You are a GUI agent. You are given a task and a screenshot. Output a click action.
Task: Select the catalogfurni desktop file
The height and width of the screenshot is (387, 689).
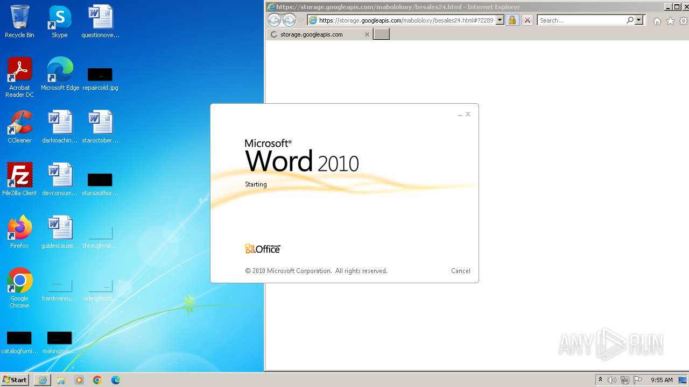pos(19,342)
